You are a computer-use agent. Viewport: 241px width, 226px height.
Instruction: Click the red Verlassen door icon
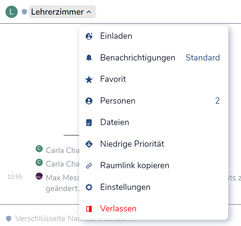[x=89, y=209]
